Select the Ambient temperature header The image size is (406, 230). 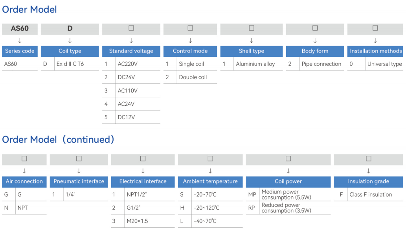[x=210, y=181]
